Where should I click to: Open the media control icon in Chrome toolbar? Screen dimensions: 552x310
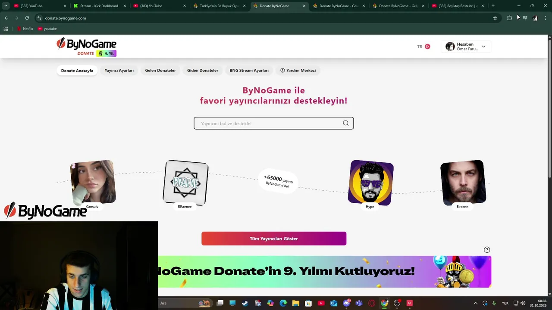tap(525, 18)
